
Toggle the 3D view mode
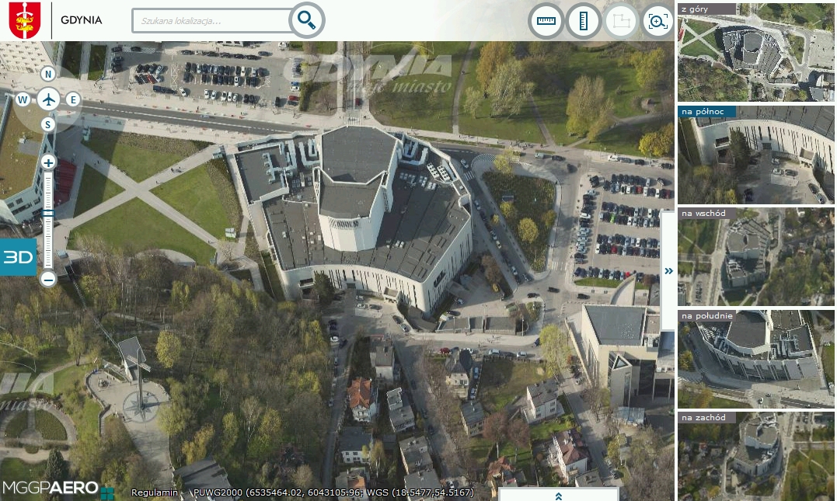pos(17,258)
